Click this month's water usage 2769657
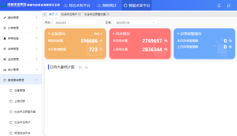Screen dimensions: 237x136 [152, 41]
